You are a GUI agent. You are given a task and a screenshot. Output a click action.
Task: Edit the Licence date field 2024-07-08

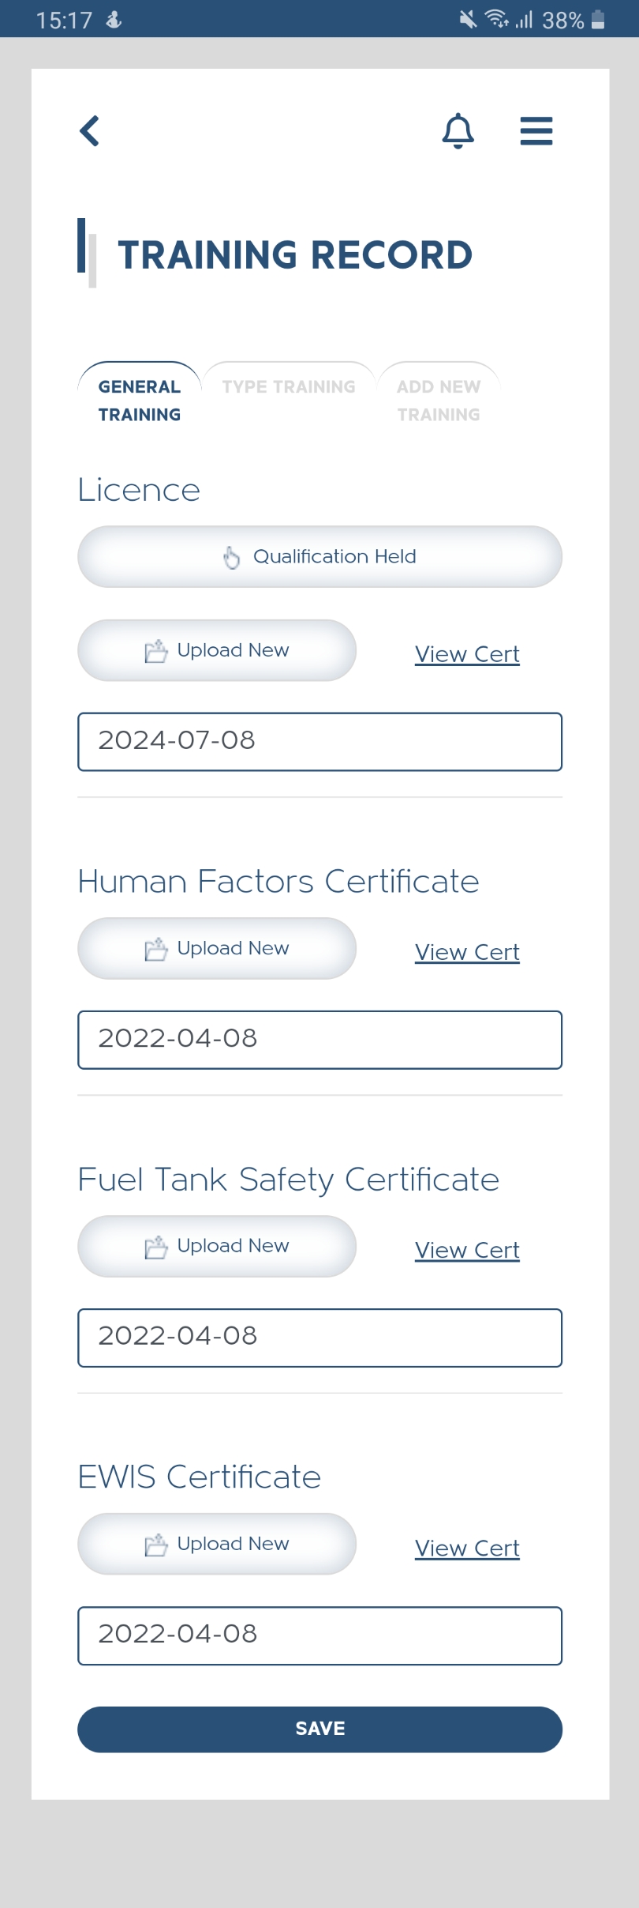[x=319, y=741]
